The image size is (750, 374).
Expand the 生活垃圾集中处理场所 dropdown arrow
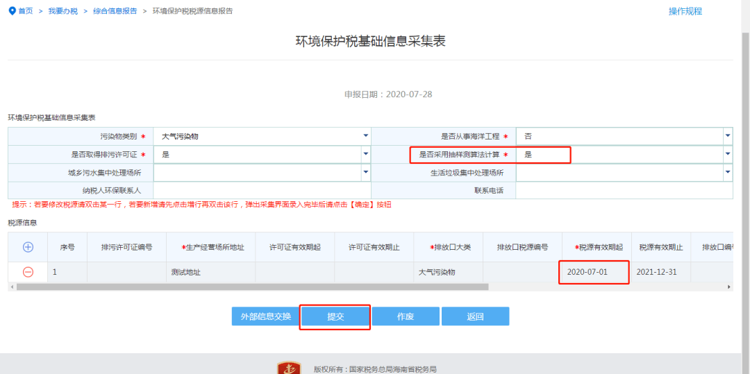728,172
